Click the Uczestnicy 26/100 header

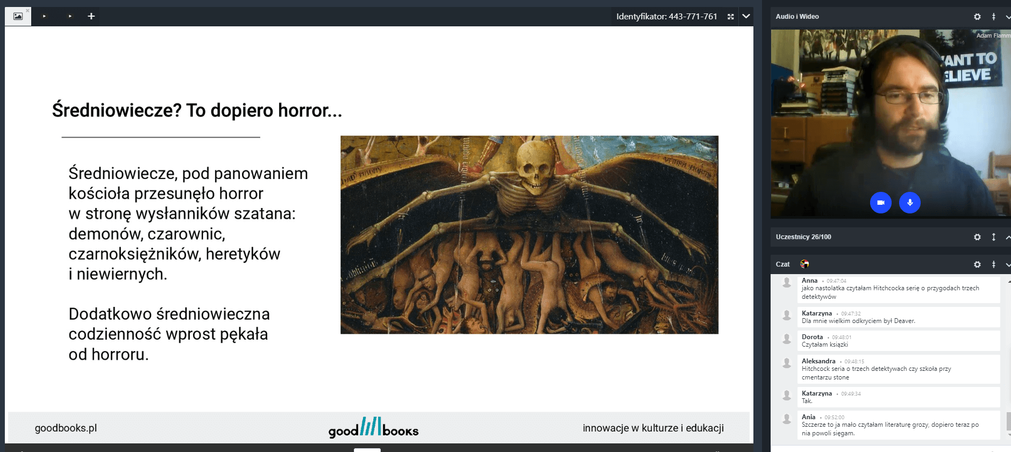803,237
